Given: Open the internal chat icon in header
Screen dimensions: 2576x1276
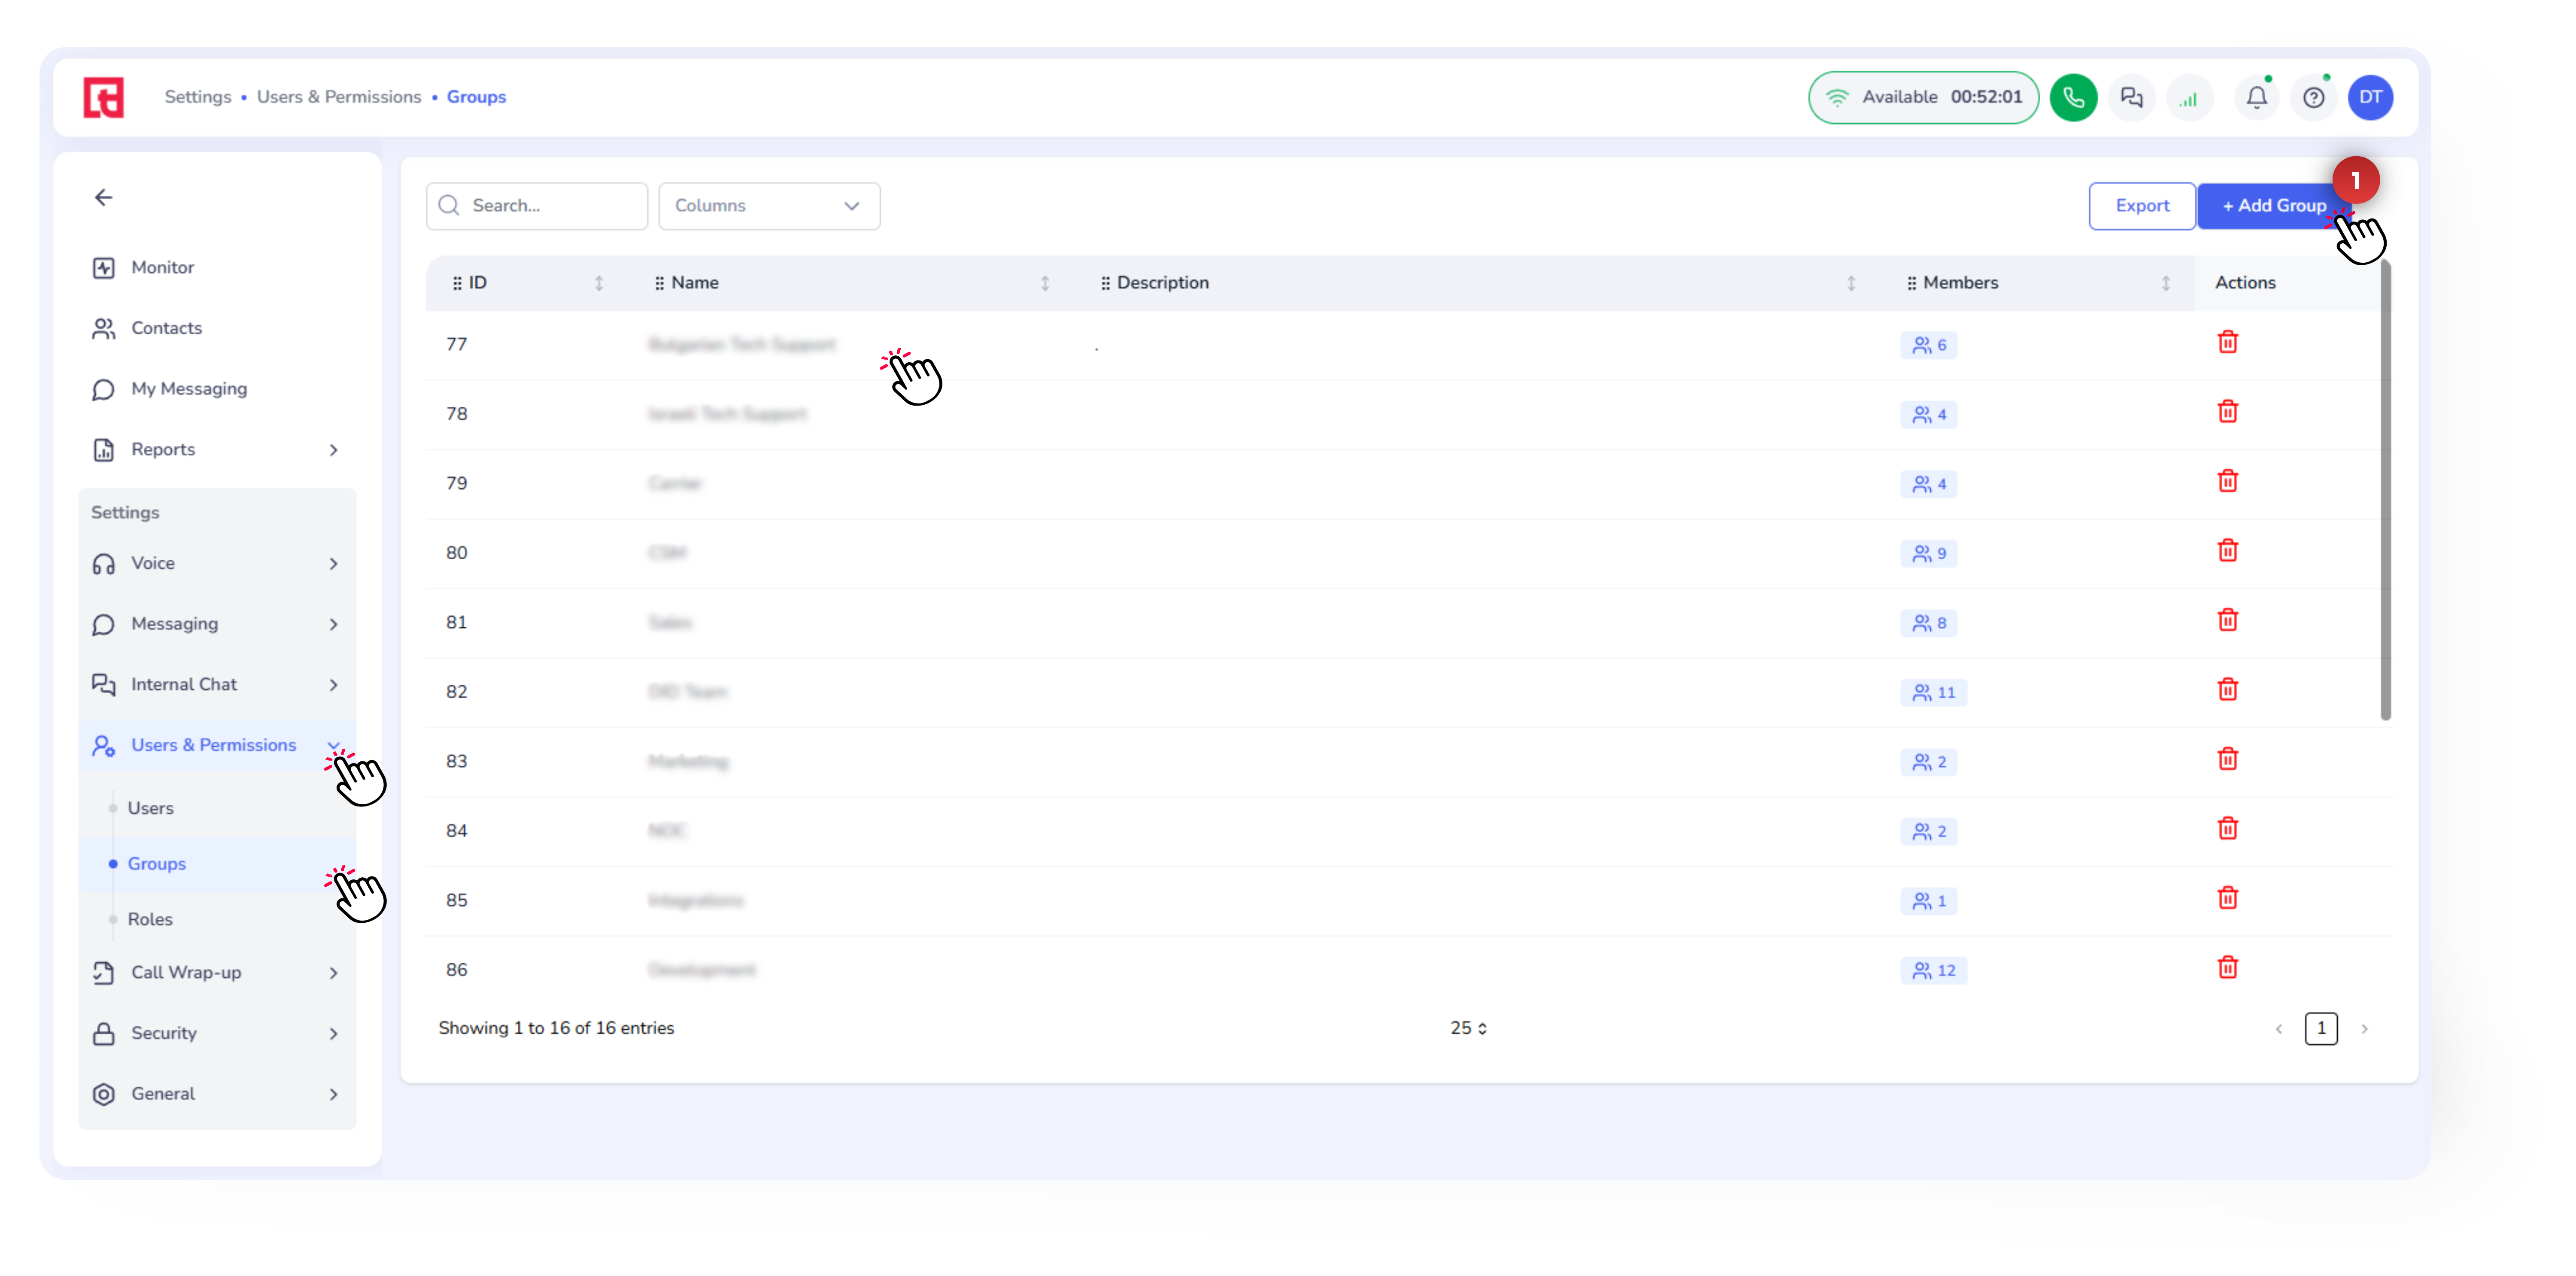Looking at the screenshot, I should [2131, 97].
